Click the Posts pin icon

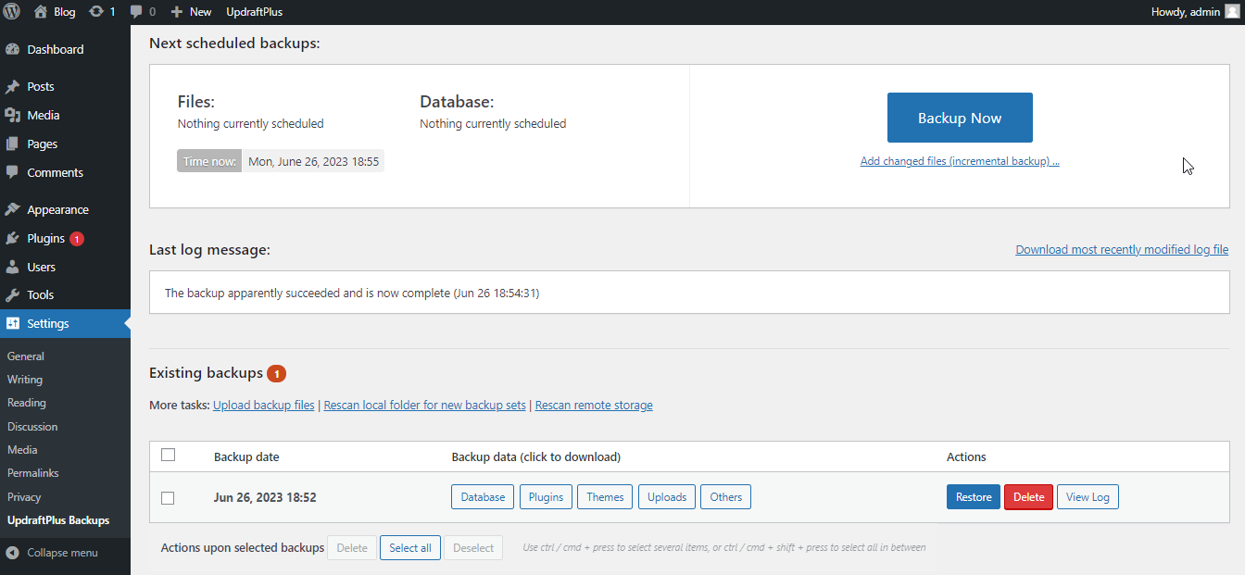click(12, 86)
